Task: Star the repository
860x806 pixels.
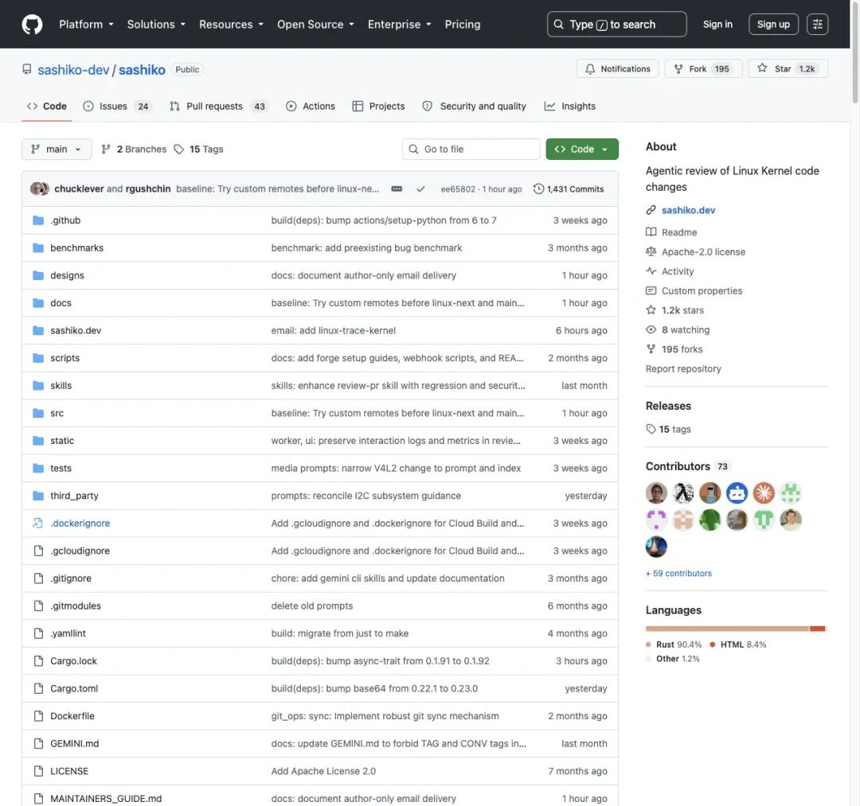Action: (x=788, y=68)
